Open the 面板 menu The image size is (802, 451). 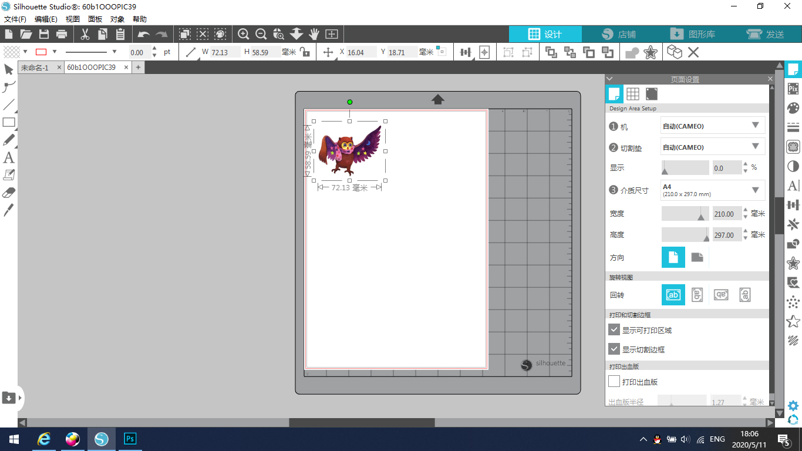tap(95, 19)
